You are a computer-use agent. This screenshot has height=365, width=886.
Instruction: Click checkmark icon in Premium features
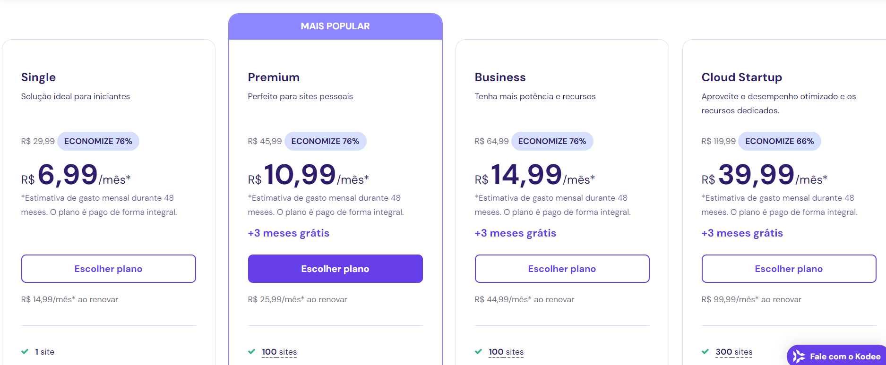coord(252,352)
